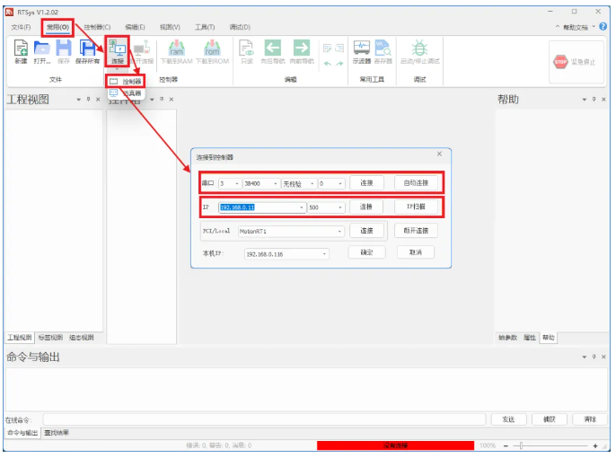Screen dimensions: 616x458
Task: Pin the 工程视图 panel
Action: point(88,100)
